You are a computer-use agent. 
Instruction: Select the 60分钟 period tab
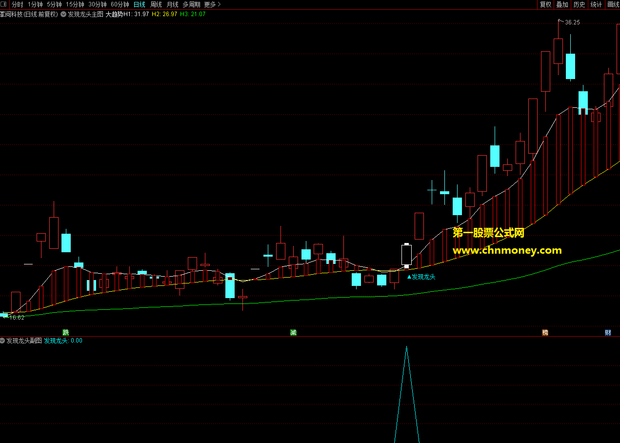(x=120, y=4)
